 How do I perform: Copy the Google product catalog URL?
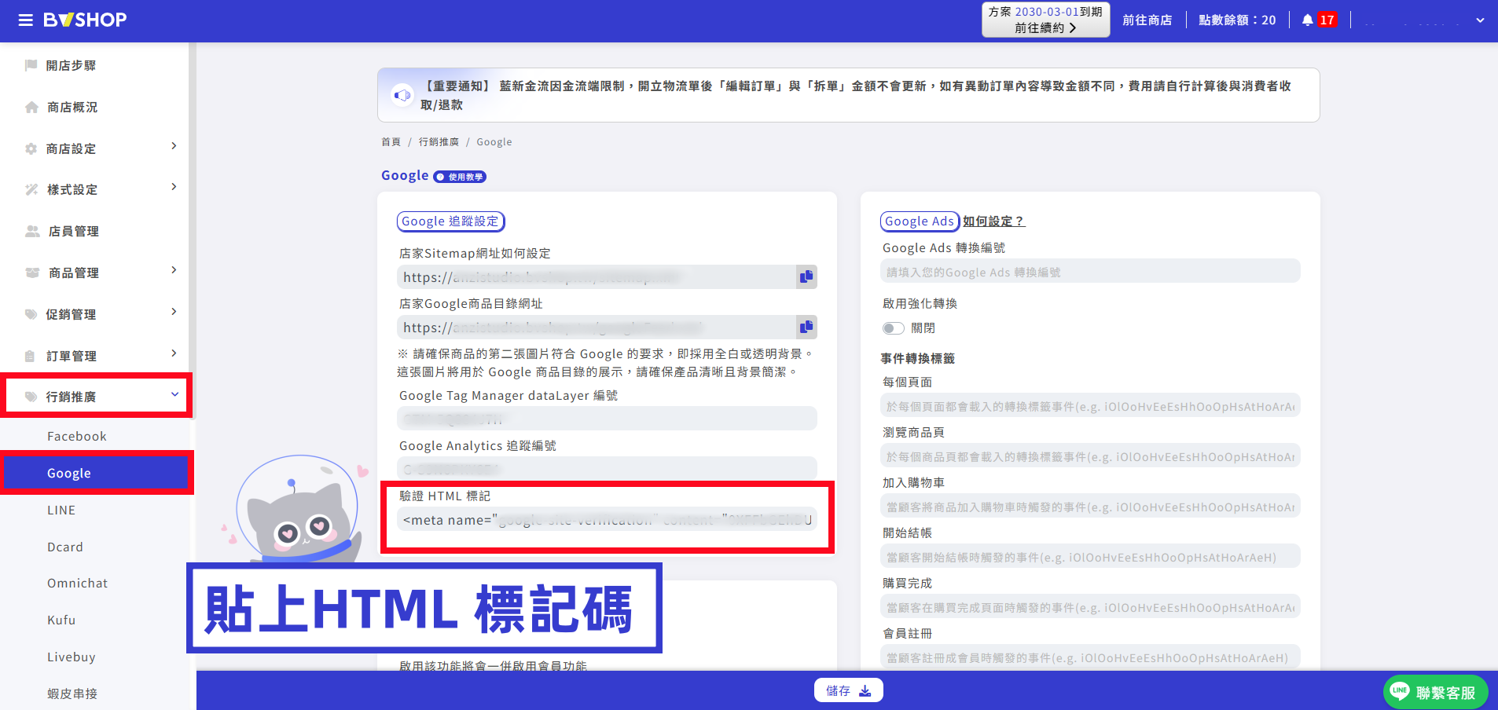tap(806, 327)
